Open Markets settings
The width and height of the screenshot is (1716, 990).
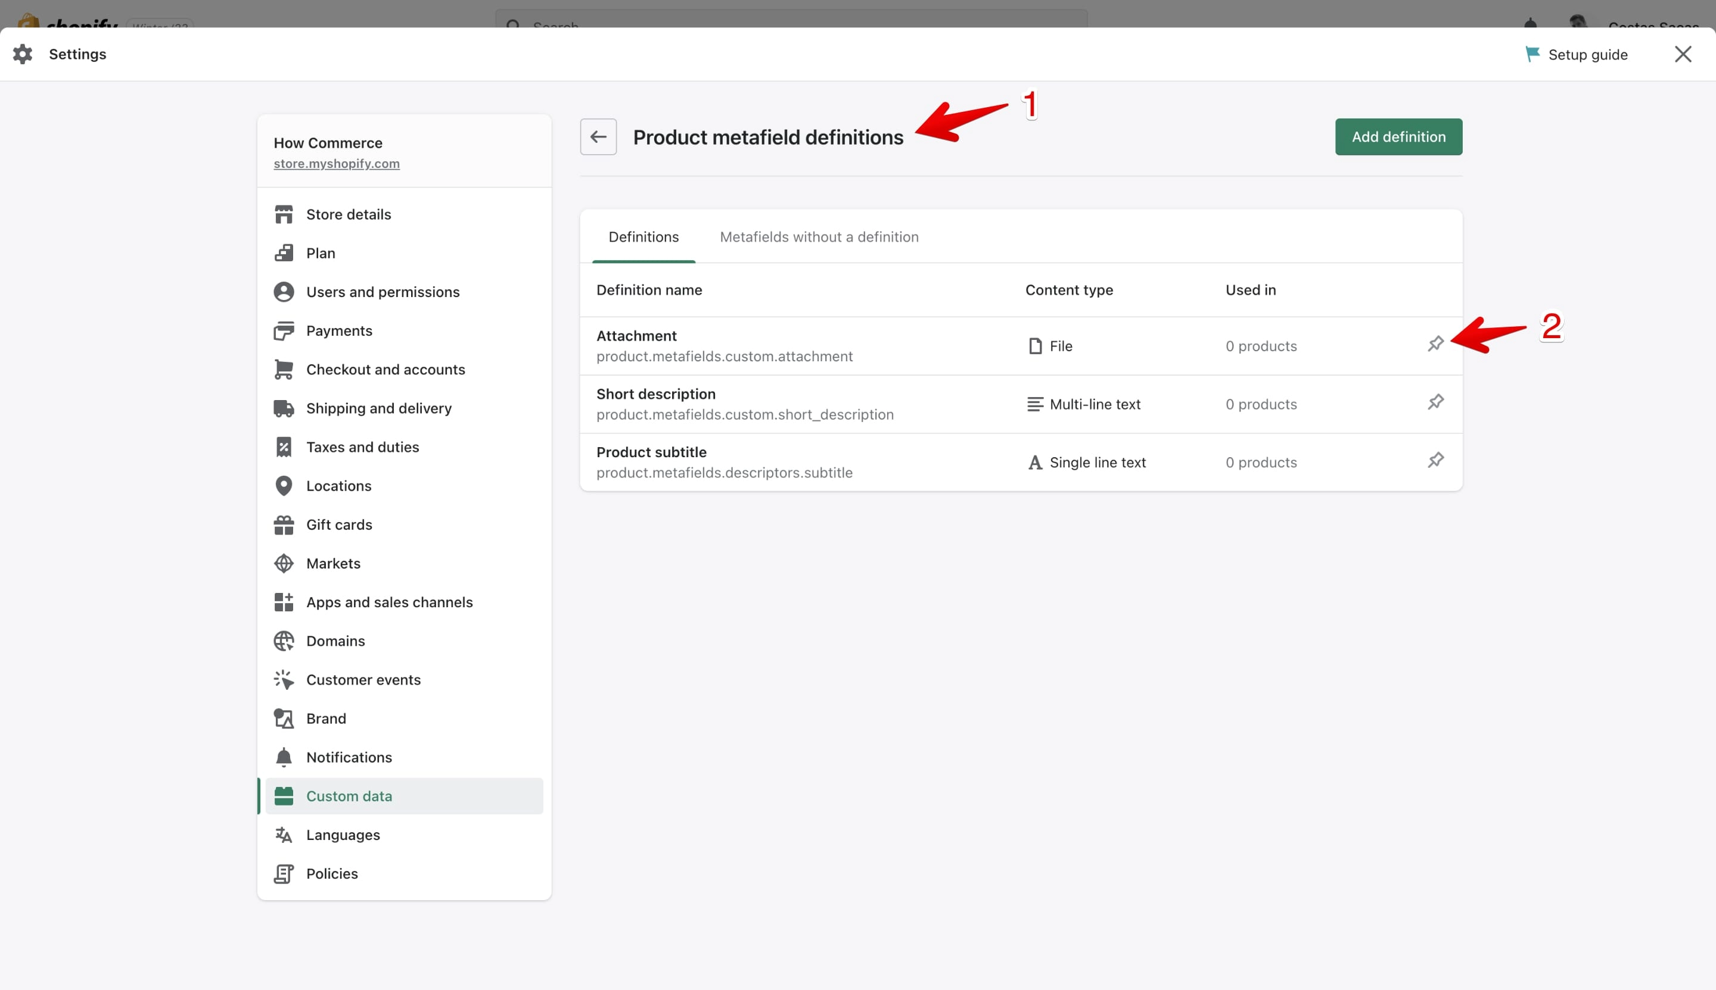point(404,563)
